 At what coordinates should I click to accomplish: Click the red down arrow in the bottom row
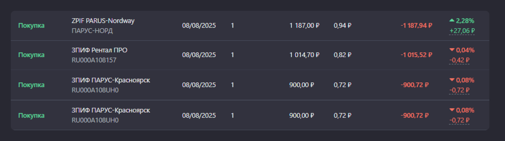[452, 110]
